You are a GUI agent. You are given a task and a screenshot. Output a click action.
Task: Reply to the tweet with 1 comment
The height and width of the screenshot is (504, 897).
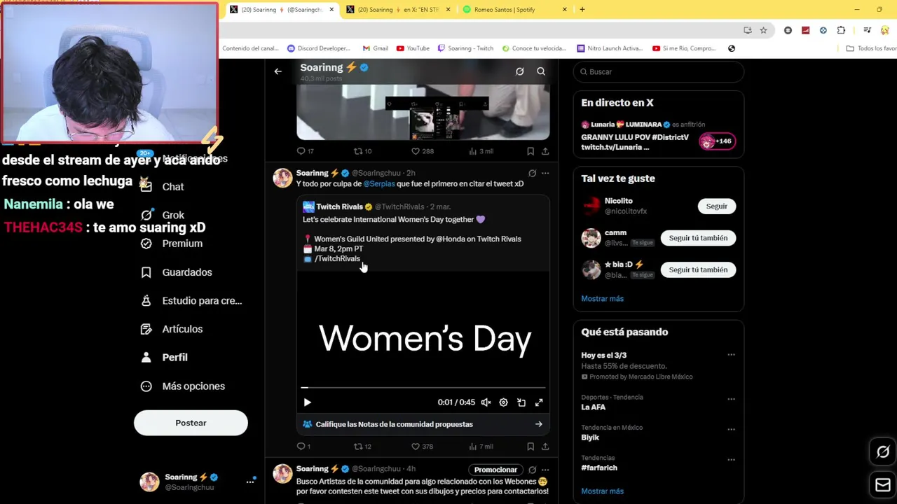pos(303,447)
